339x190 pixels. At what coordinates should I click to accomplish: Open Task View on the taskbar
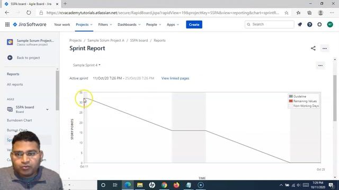click(115, 185)
